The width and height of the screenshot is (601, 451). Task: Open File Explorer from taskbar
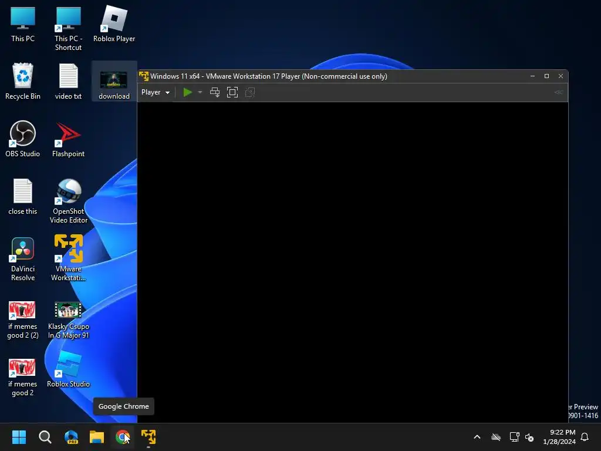[x=97, y=437]
